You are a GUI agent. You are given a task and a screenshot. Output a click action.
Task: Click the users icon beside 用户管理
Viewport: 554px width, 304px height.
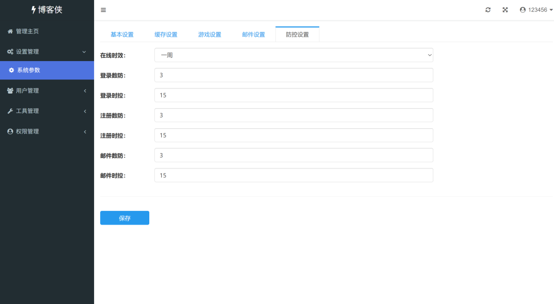point(10,91)
